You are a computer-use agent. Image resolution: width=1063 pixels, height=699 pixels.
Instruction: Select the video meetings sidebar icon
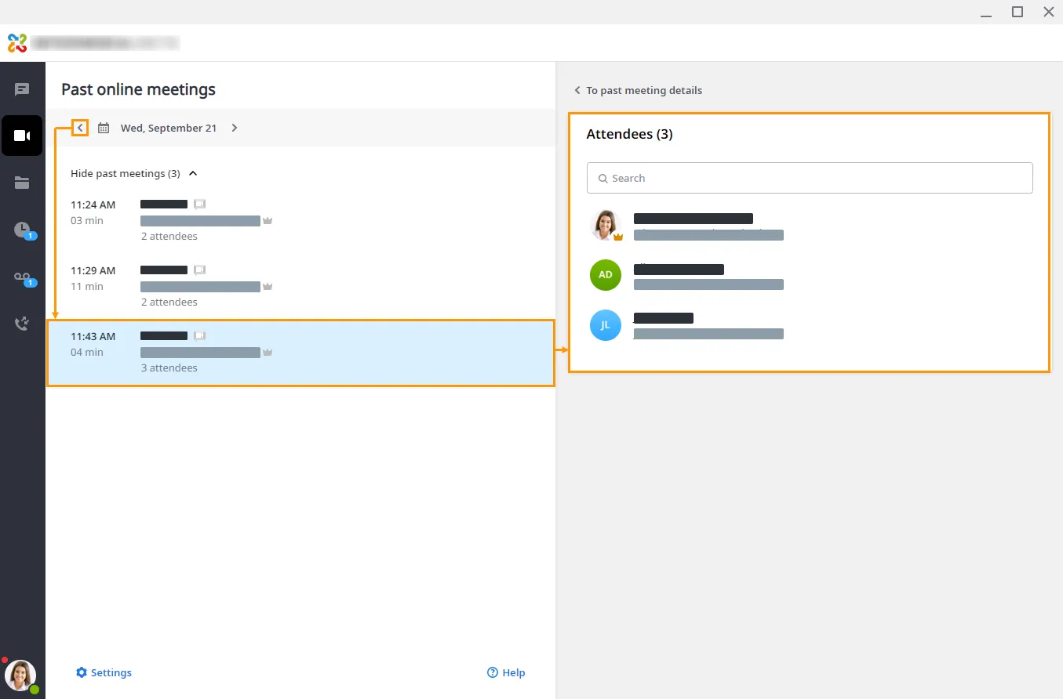22,136
